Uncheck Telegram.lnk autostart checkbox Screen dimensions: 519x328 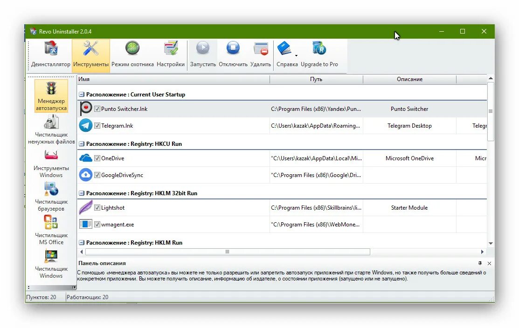click(97, 126)
